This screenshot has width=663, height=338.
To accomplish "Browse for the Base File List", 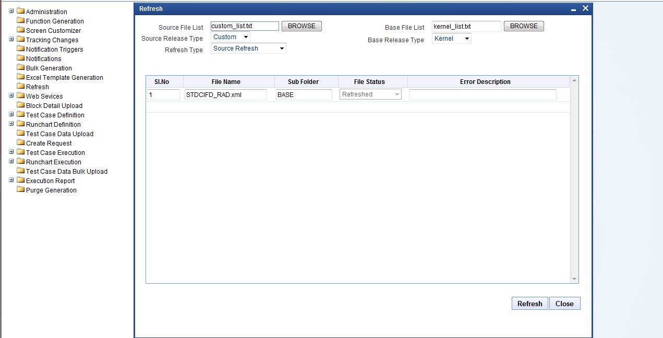I will click(x=524, y=26).
